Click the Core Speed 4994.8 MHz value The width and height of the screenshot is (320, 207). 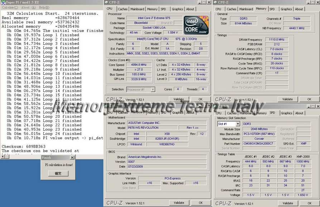(x=139, y=65)
